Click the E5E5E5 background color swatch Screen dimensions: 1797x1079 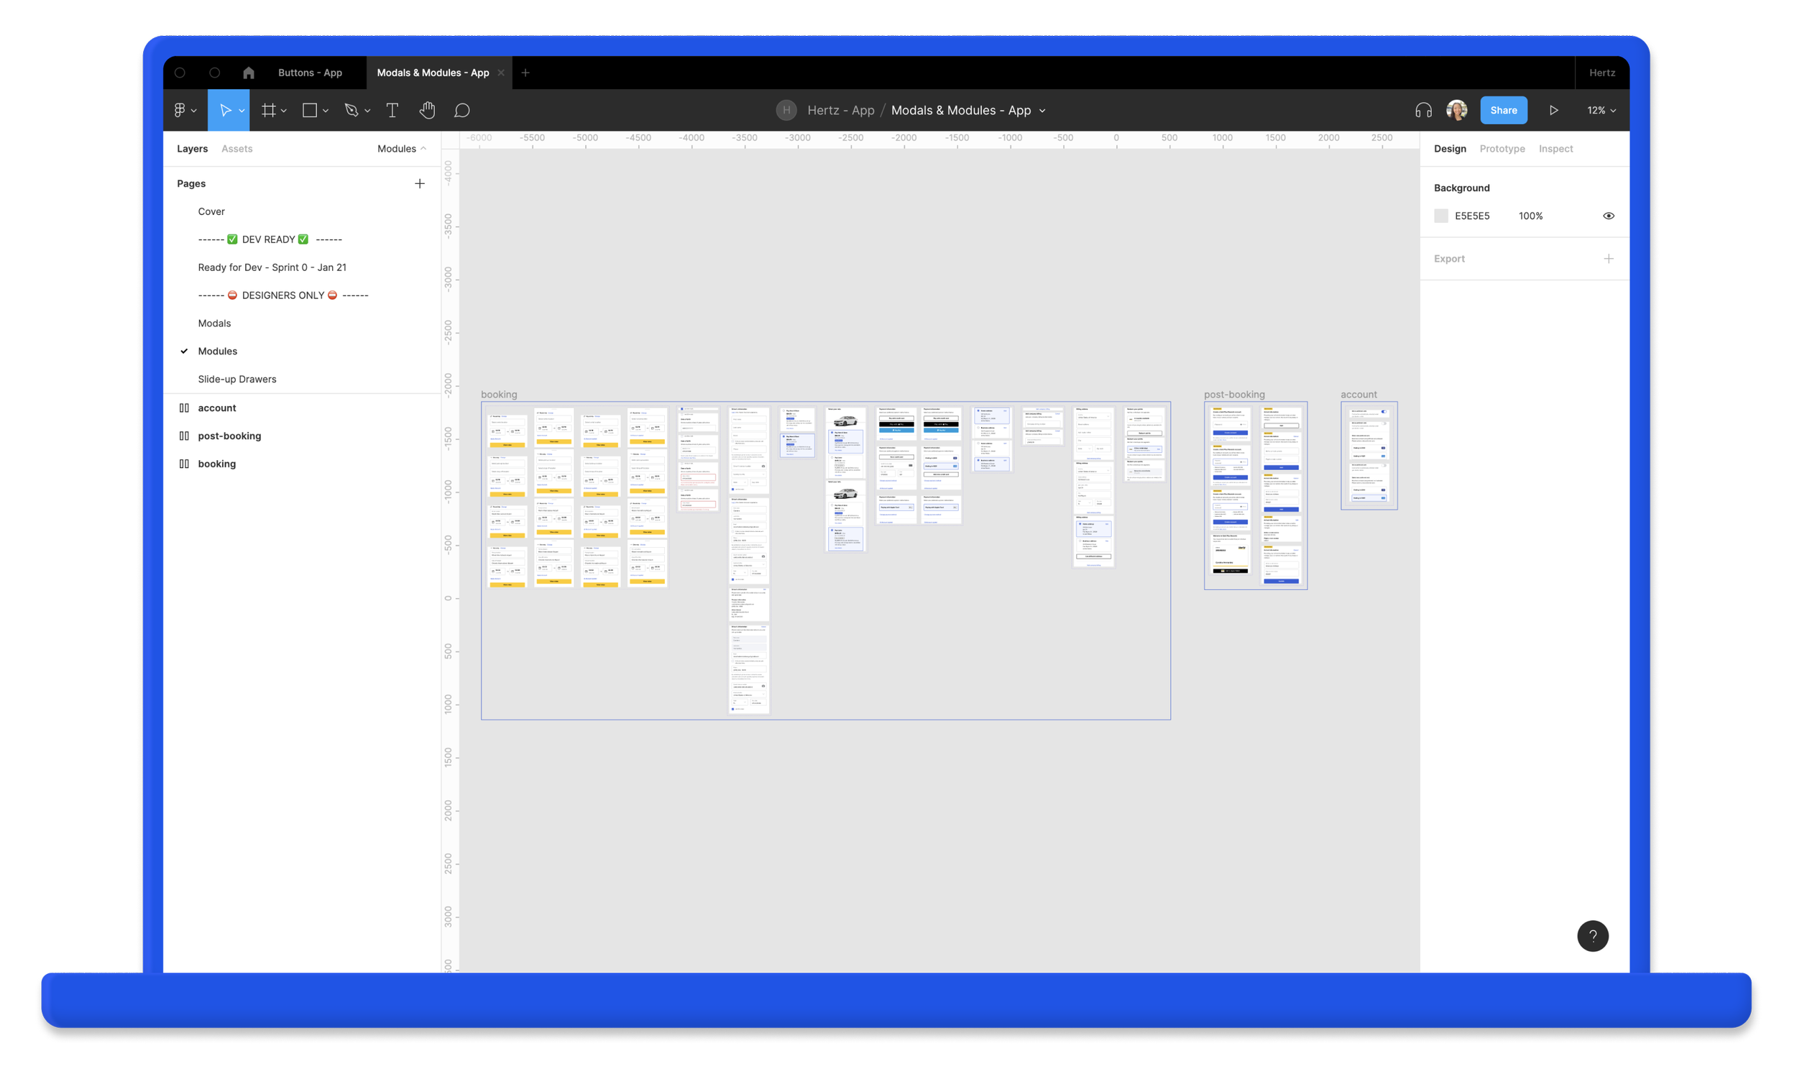click(1440, 216)
